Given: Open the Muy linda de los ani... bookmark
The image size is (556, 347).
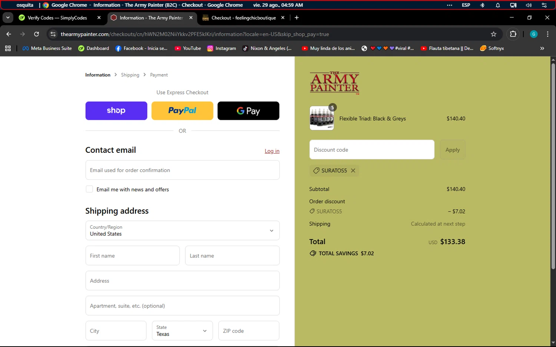Looking at the screenshot, I should pyautogui.click(x=328, y=48).
